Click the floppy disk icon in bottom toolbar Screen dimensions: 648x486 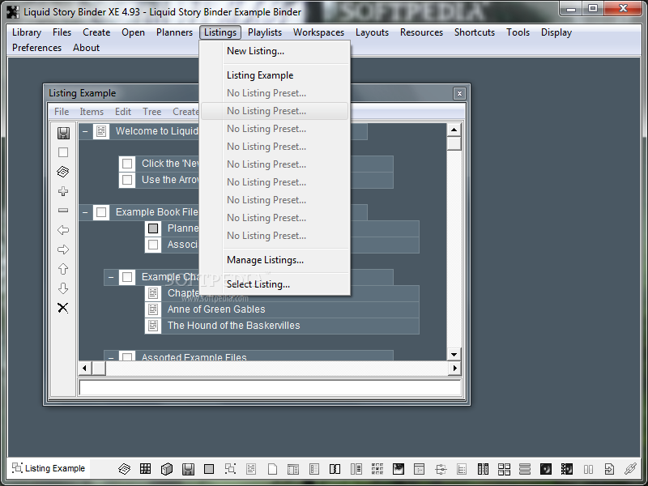click(188, 469)
